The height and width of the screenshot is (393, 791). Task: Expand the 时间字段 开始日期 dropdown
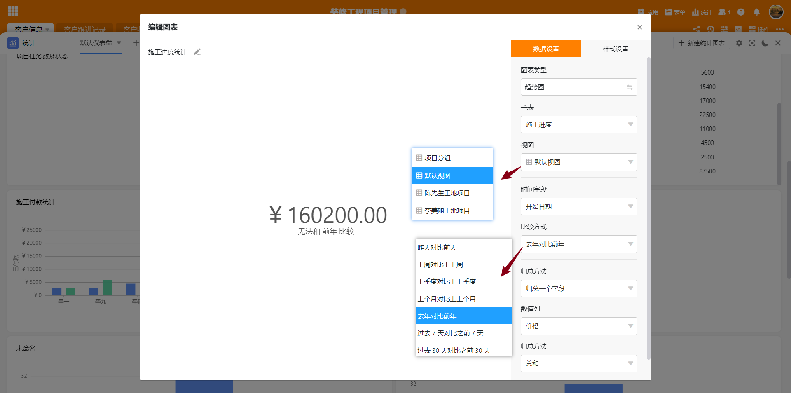coord(579,206)
